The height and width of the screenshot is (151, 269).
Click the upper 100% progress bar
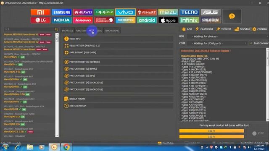211,131
